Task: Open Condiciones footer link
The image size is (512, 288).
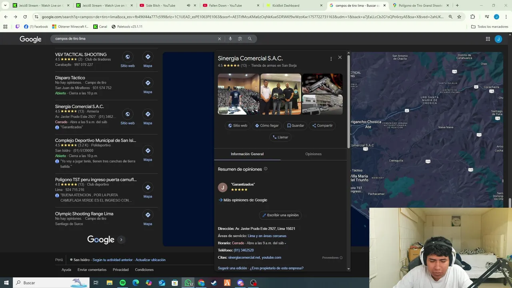Action: pos(144,270)
